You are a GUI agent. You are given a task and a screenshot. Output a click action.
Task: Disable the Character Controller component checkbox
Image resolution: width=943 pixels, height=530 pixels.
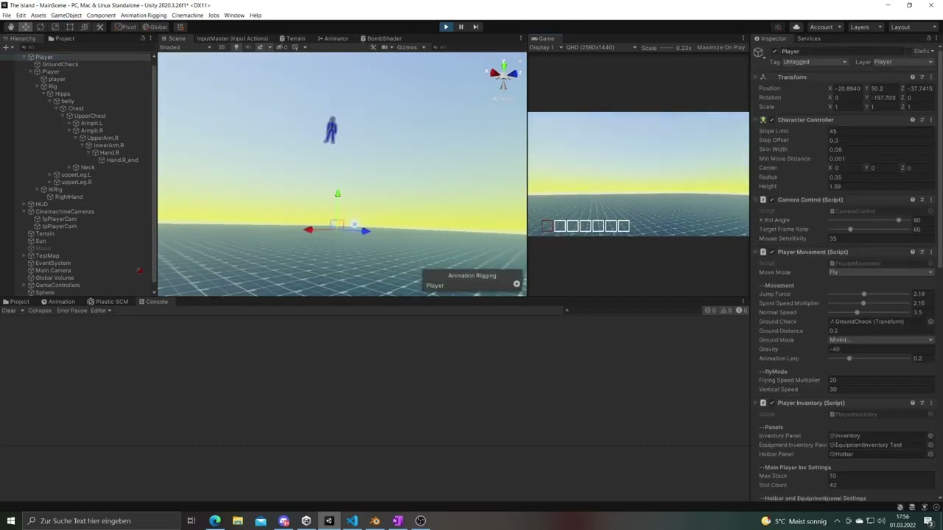point(772,119)
